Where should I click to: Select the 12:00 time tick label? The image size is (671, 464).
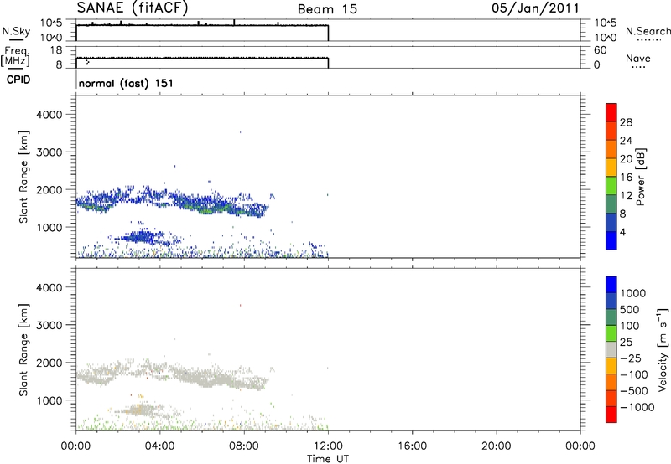pos(328,446)
